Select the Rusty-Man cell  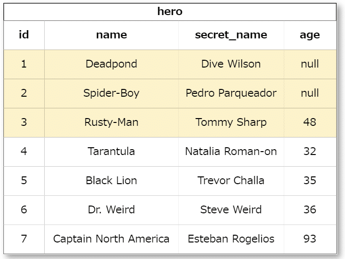click(111, 122)
